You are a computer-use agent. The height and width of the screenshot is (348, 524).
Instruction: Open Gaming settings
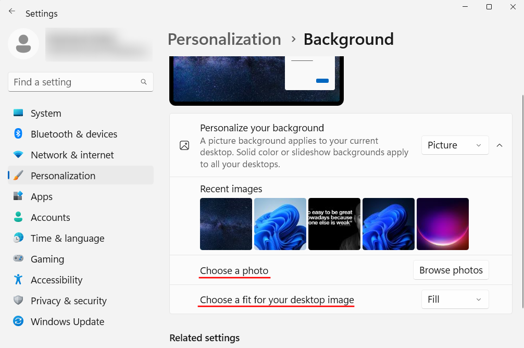pyautogui.click(x=47, y=259)
